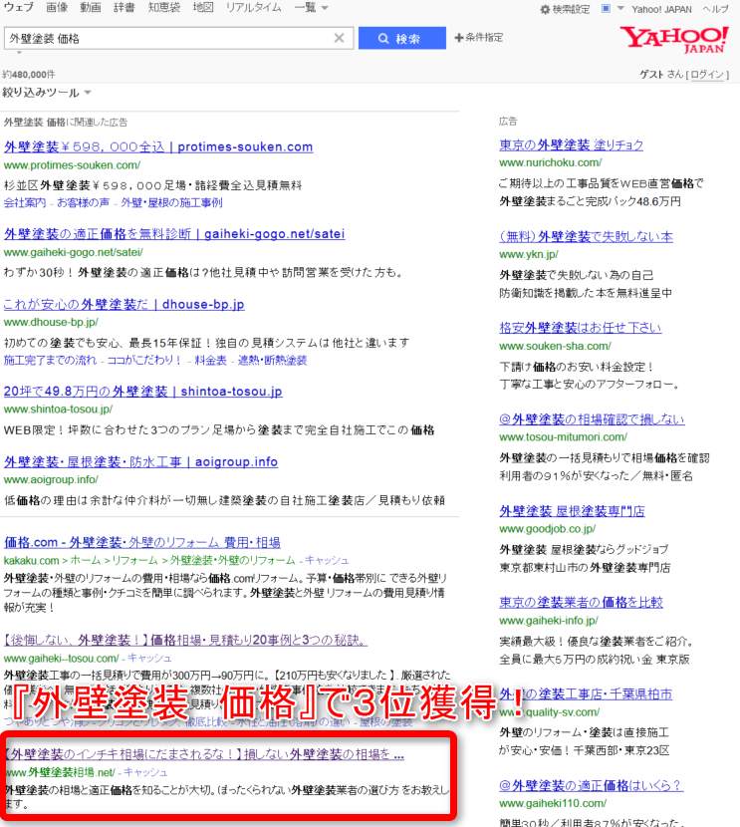Expand the 絞り込みツール filter dropdown
The height and width of the screenshot is (827, 740).
pyautogui.click(x=47, y=93)
